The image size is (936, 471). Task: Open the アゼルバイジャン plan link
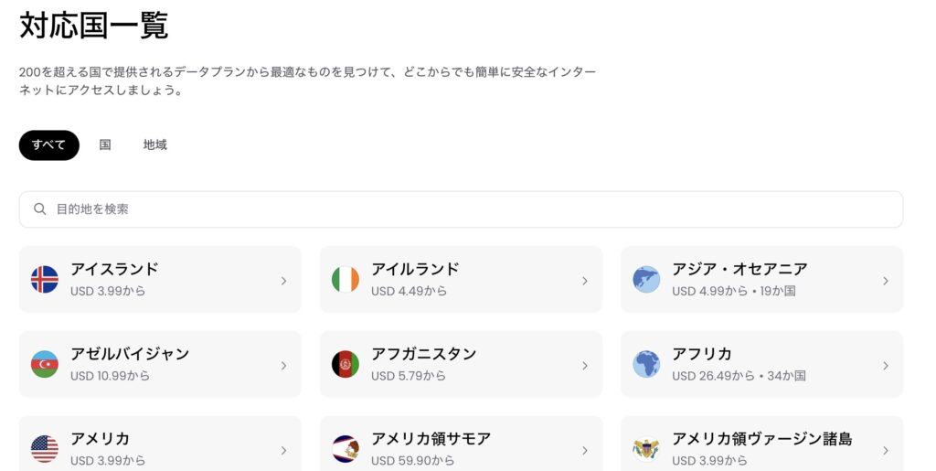click(x=160, y=364)
